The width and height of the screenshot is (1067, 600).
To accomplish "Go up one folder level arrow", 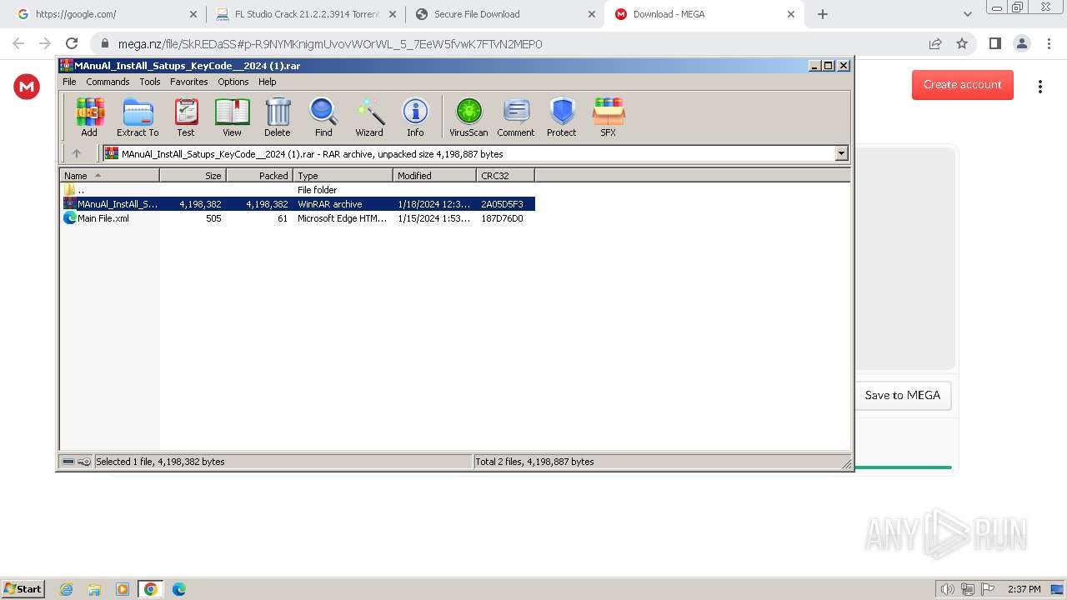I will (x=77, y=153).
